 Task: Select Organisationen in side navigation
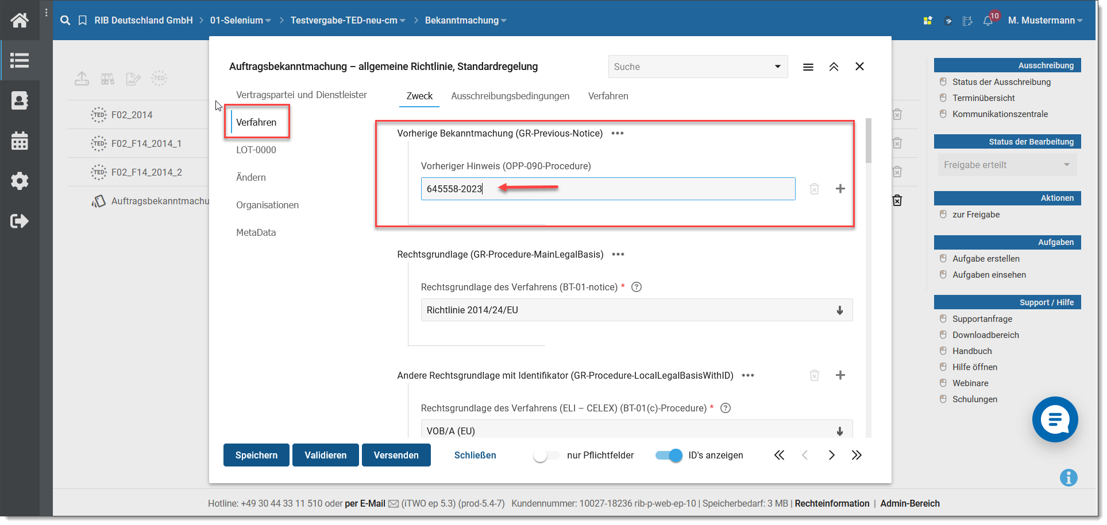coord(267,205)
